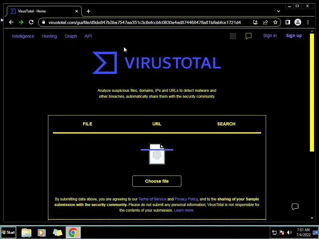The height and width of the screenshot is (239, 319).
Task: Open Chrome's three-dot menu
Action: pyautogui.click(x=308, y=22)
